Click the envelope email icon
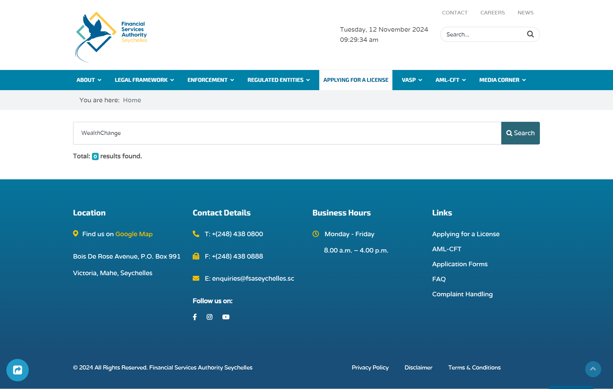This screenshot has width=613, height=389. click(x=196, y=278)
